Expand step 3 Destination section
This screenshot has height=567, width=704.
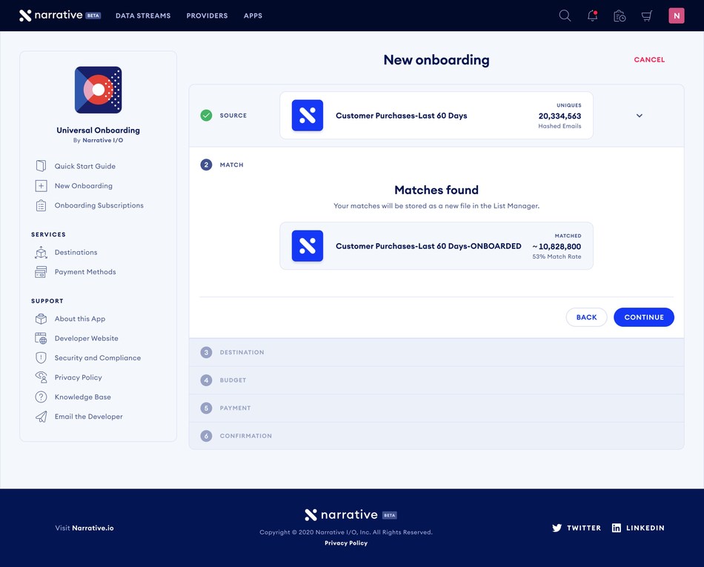click(x=436, y=352)
